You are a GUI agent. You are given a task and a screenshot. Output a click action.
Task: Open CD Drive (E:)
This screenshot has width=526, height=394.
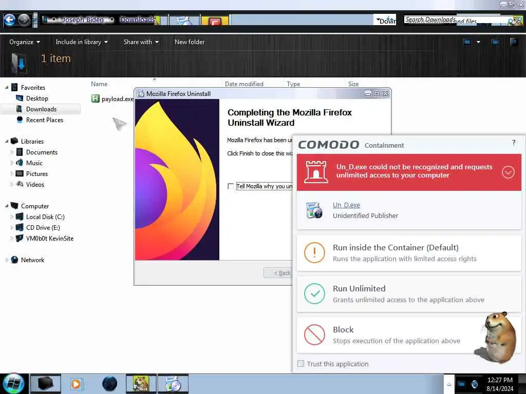coord(43,228)
